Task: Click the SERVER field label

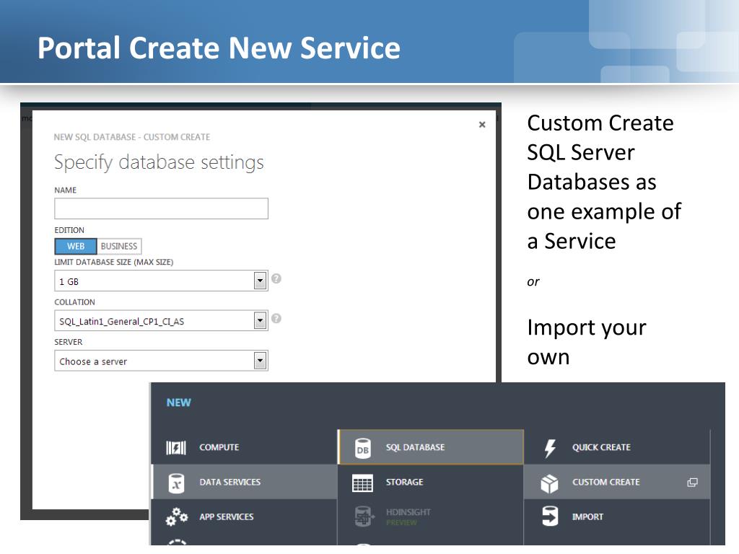Action: click(x=69, y=342)
